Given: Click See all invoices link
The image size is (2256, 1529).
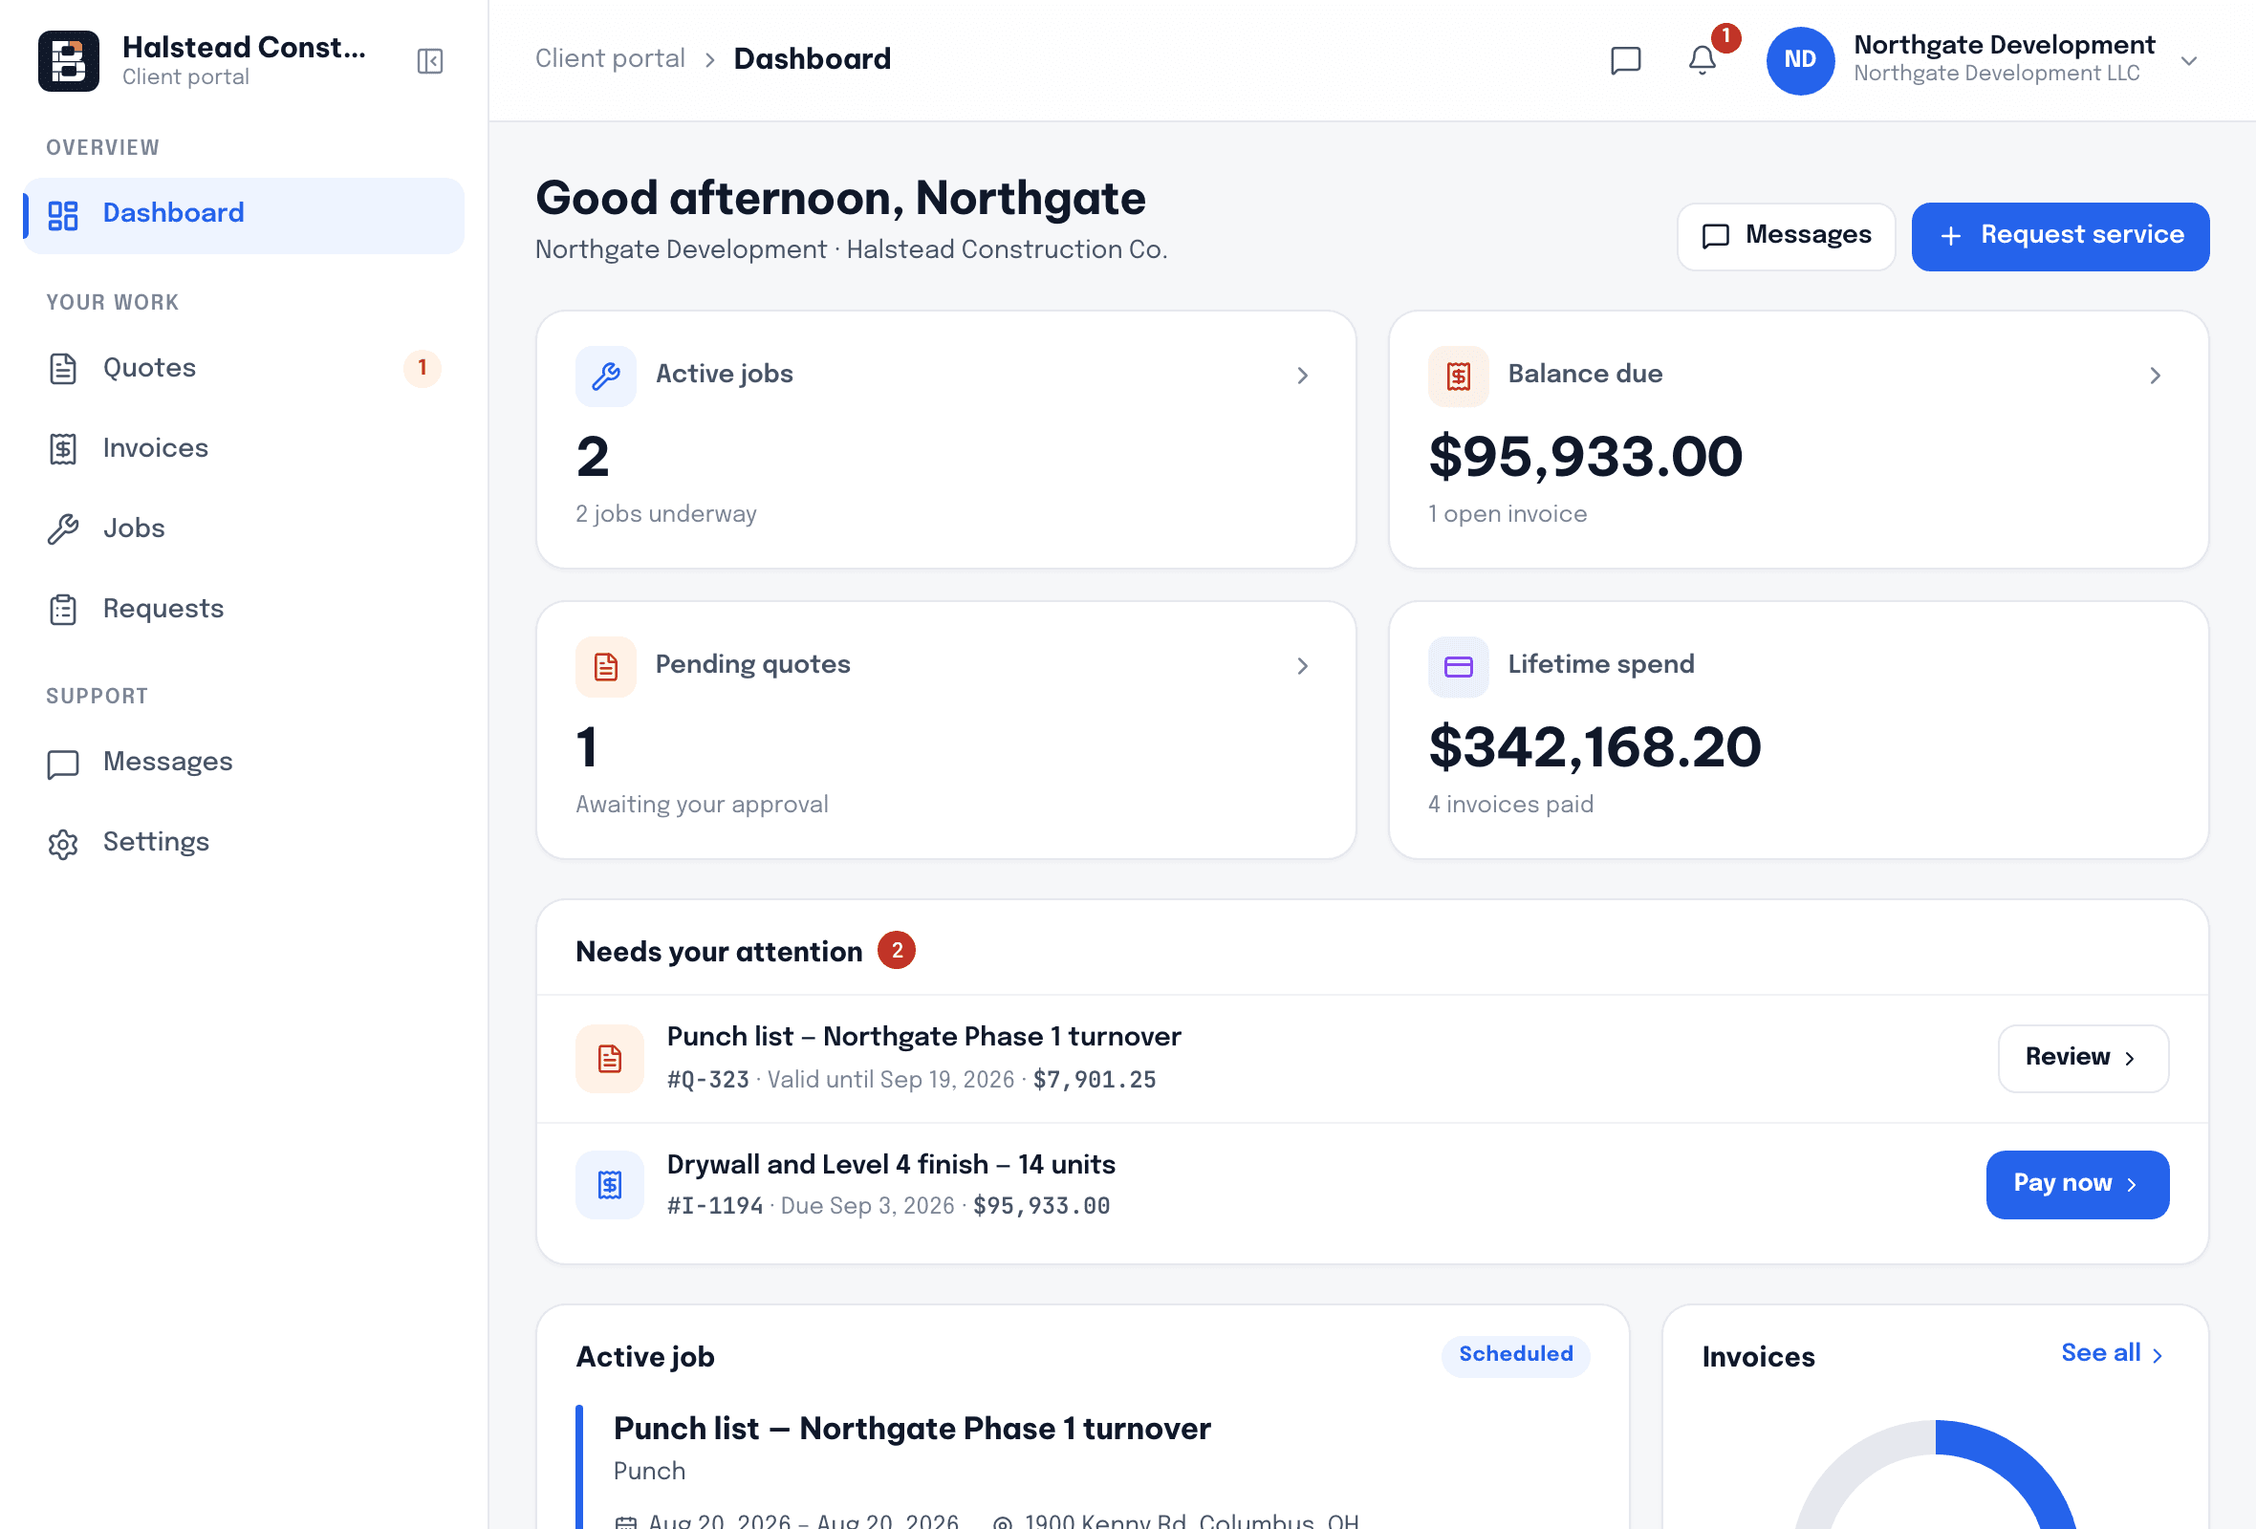Looking at the screenshot, I should tap(2113, 1353).
